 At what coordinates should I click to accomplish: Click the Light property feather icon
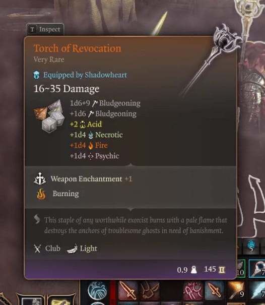pyautogui.click(x=72, y=249)
